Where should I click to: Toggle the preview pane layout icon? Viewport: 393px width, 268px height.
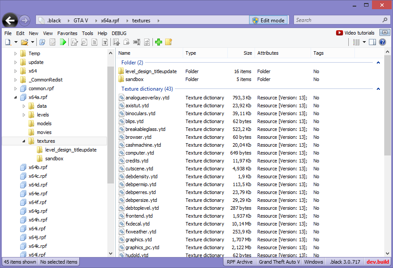pyautogui.click(x=372, y=42)
